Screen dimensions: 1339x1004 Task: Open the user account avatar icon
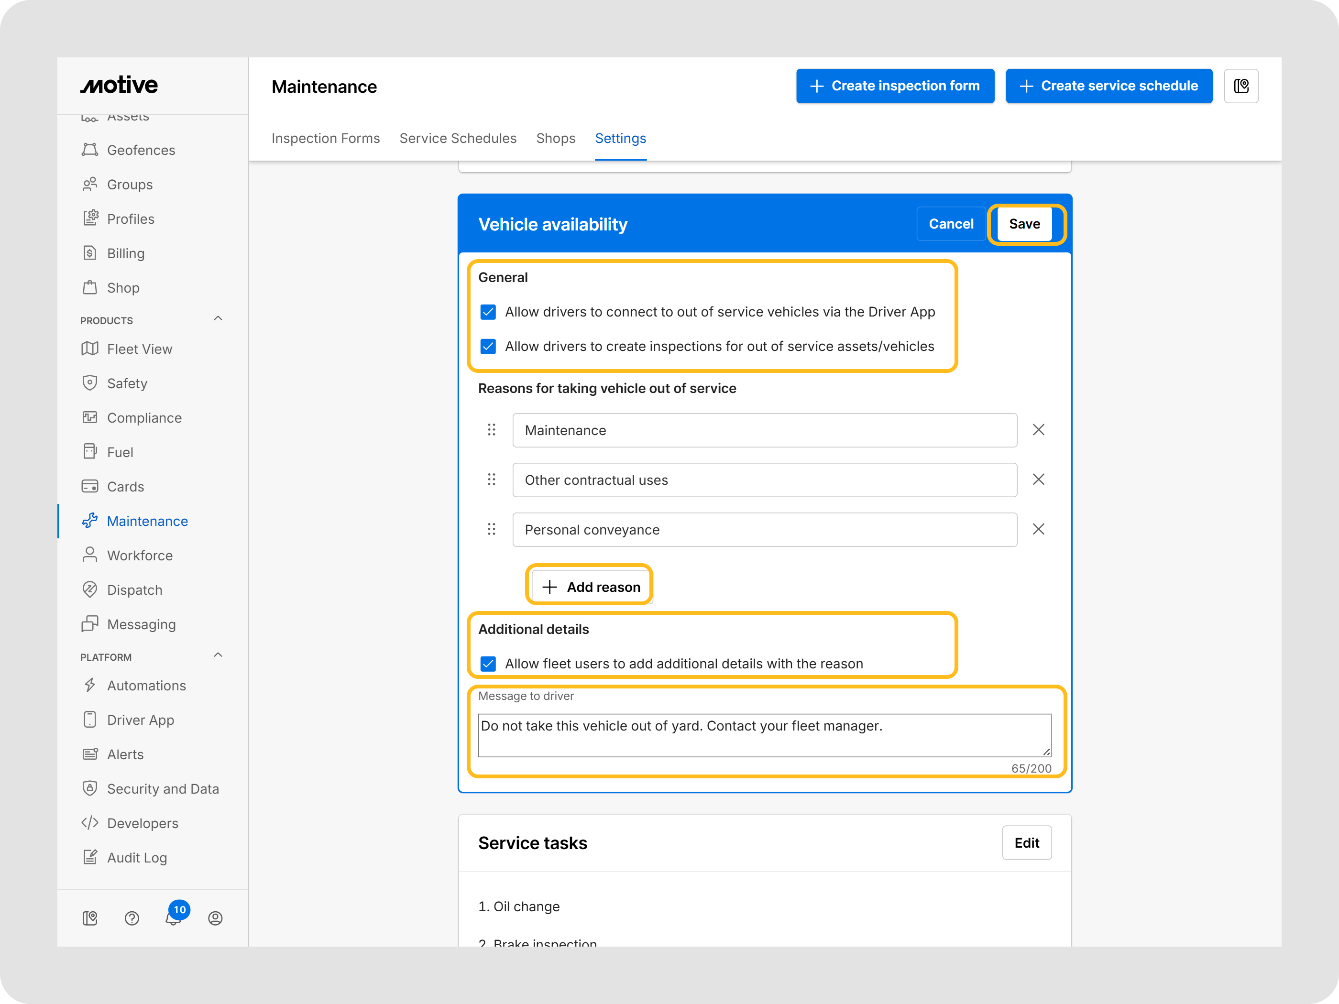(x=216, y=918)
